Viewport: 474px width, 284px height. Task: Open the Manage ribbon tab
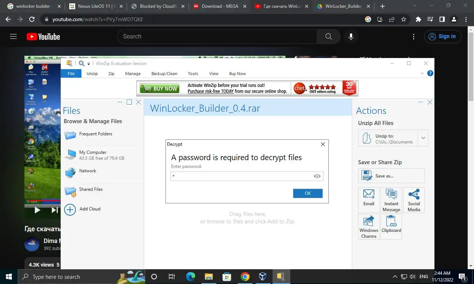pyautogui.click(x=133, y=74)
